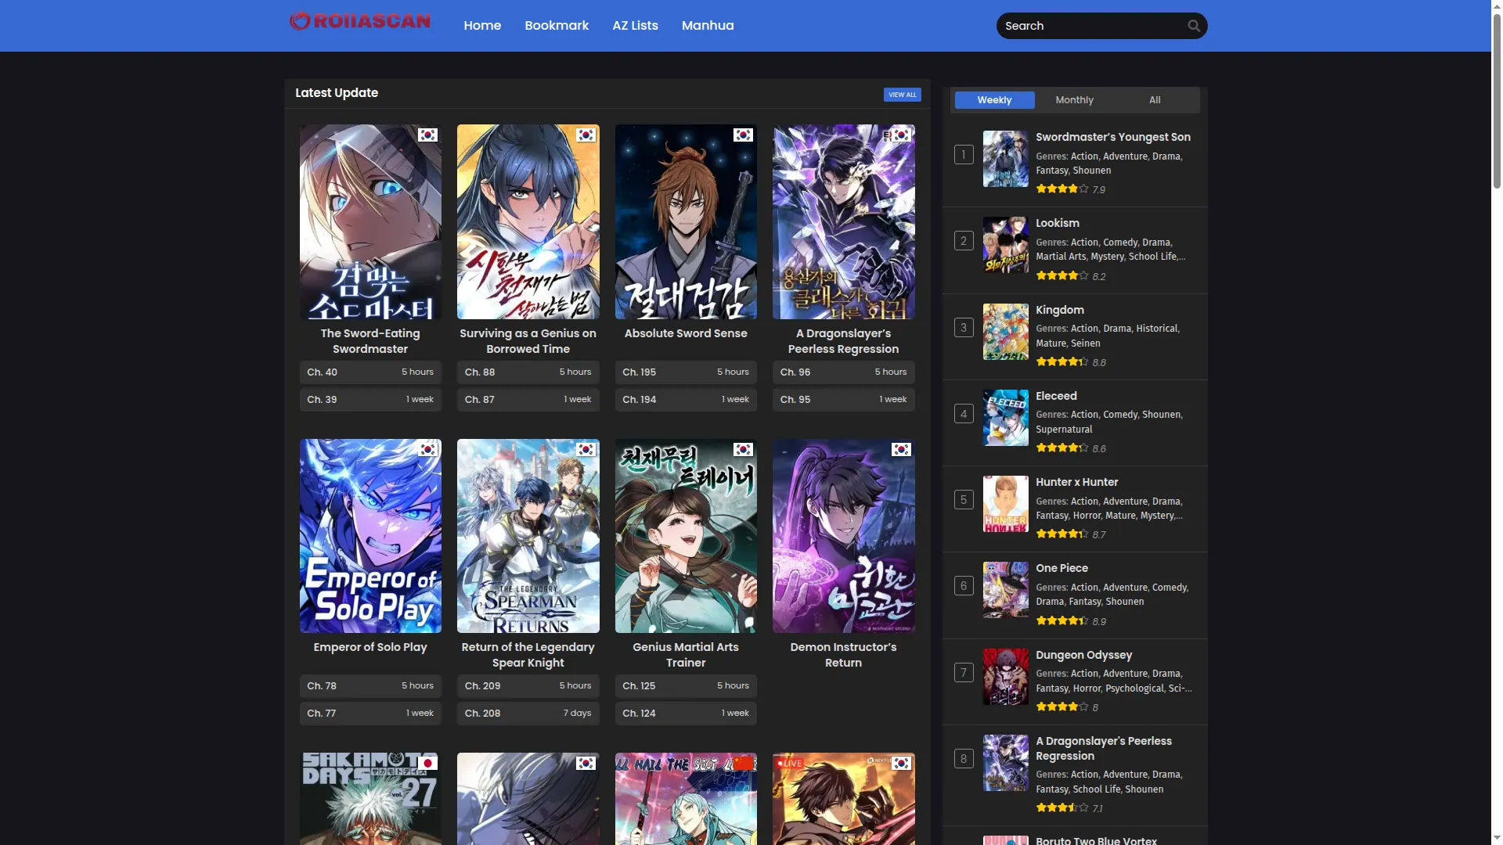Open chapter 39 of The Sword-Eating Swordmaster
Image resolution: width=1503 pixels, height=845 pixels.
click(370, 400)
